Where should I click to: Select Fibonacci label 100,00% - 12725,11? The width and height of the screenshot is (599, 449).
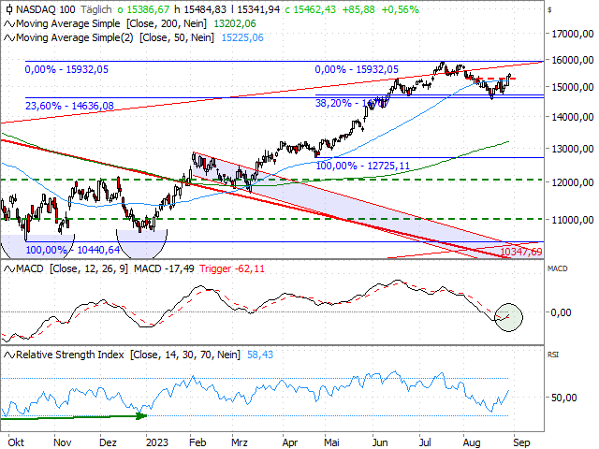click(362, 166)
